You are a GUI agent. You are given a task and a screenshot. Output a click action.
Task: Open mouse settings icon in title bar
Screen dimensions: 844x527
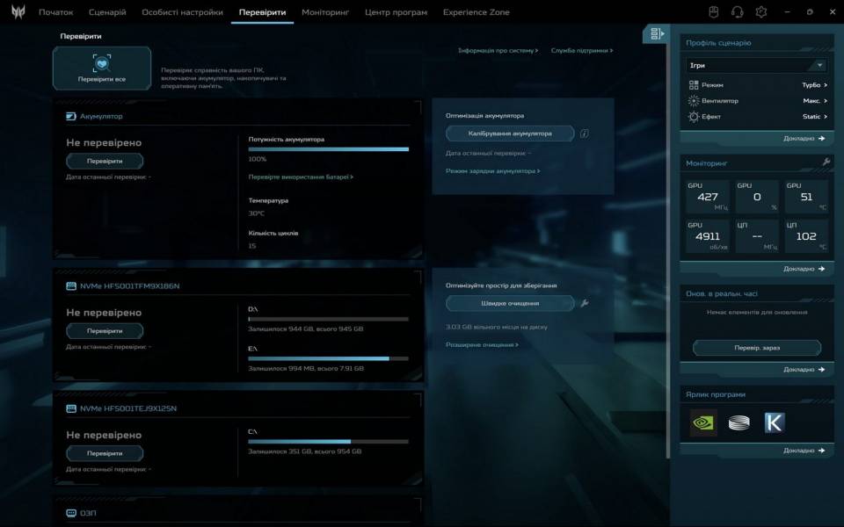coord(714,12)
